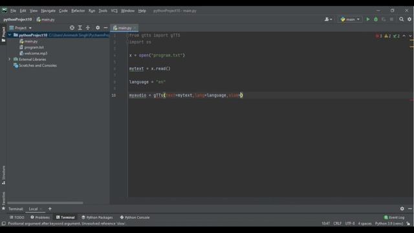Viewport: 414px width, 233px height.
Task: Click UTF-8 encoding in status bar
Action: (x=350, y=223)
